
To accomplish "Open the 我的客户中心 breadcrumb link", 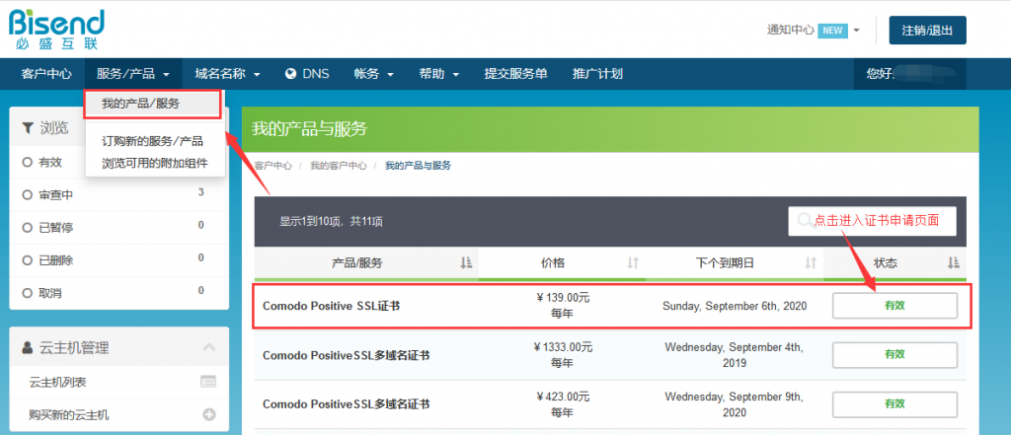I will pos(338,166).
